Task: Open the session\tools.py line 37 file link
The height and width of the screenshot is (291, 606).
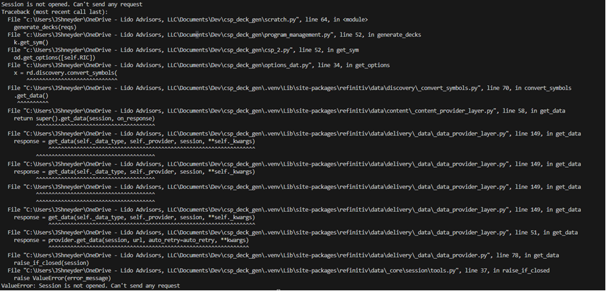Action: coord(279,270)
